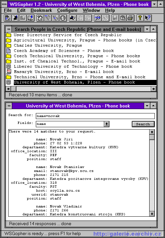This screenshot has width=165, height=238.
Task: Click the add bookmark toolbar icon
Action: coord(23,18)
